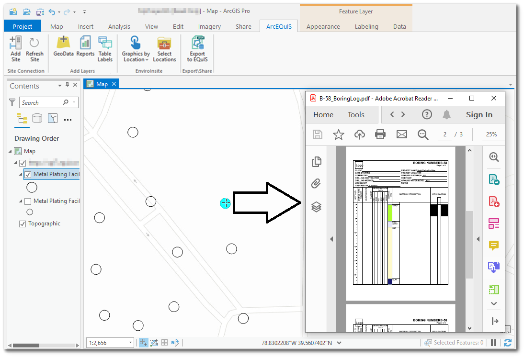Open the Reports tool
The height and width of the screenshot is (357, 524).
point(85,46)
